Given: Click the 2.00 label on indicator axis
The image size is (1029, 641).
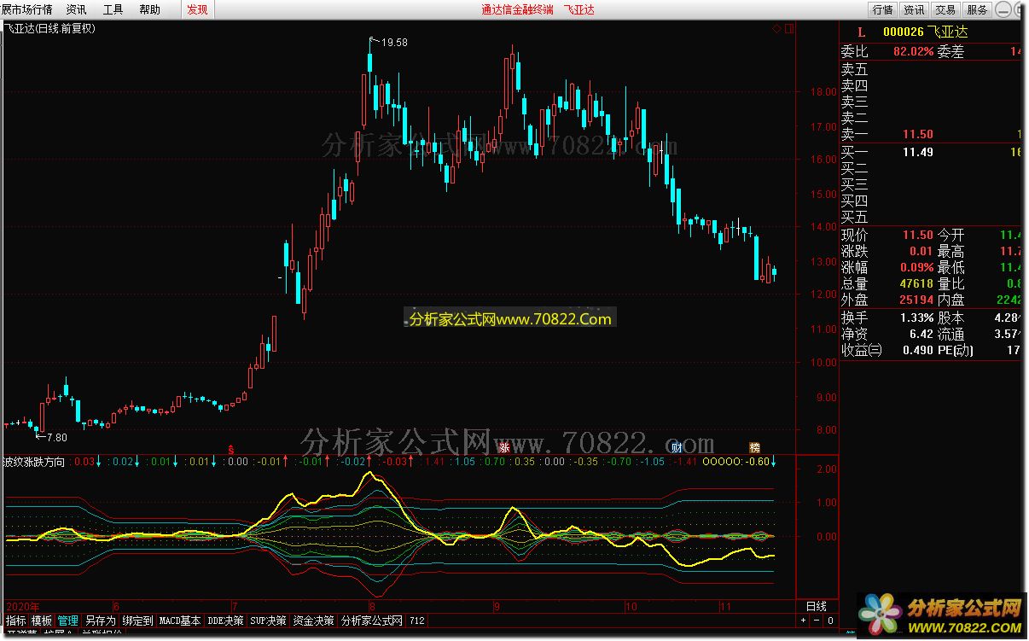Looking at the screenshot, I should point(827,469).
